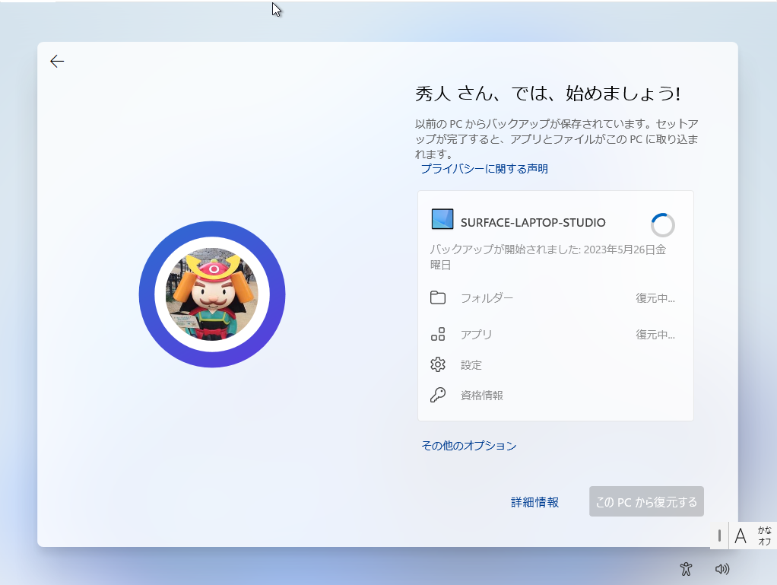Click the 設定 settings gear icon

point(438,364)
